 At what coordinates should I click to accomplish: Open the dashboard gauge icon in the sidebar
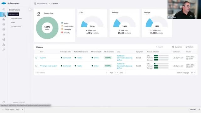[4, 9]
